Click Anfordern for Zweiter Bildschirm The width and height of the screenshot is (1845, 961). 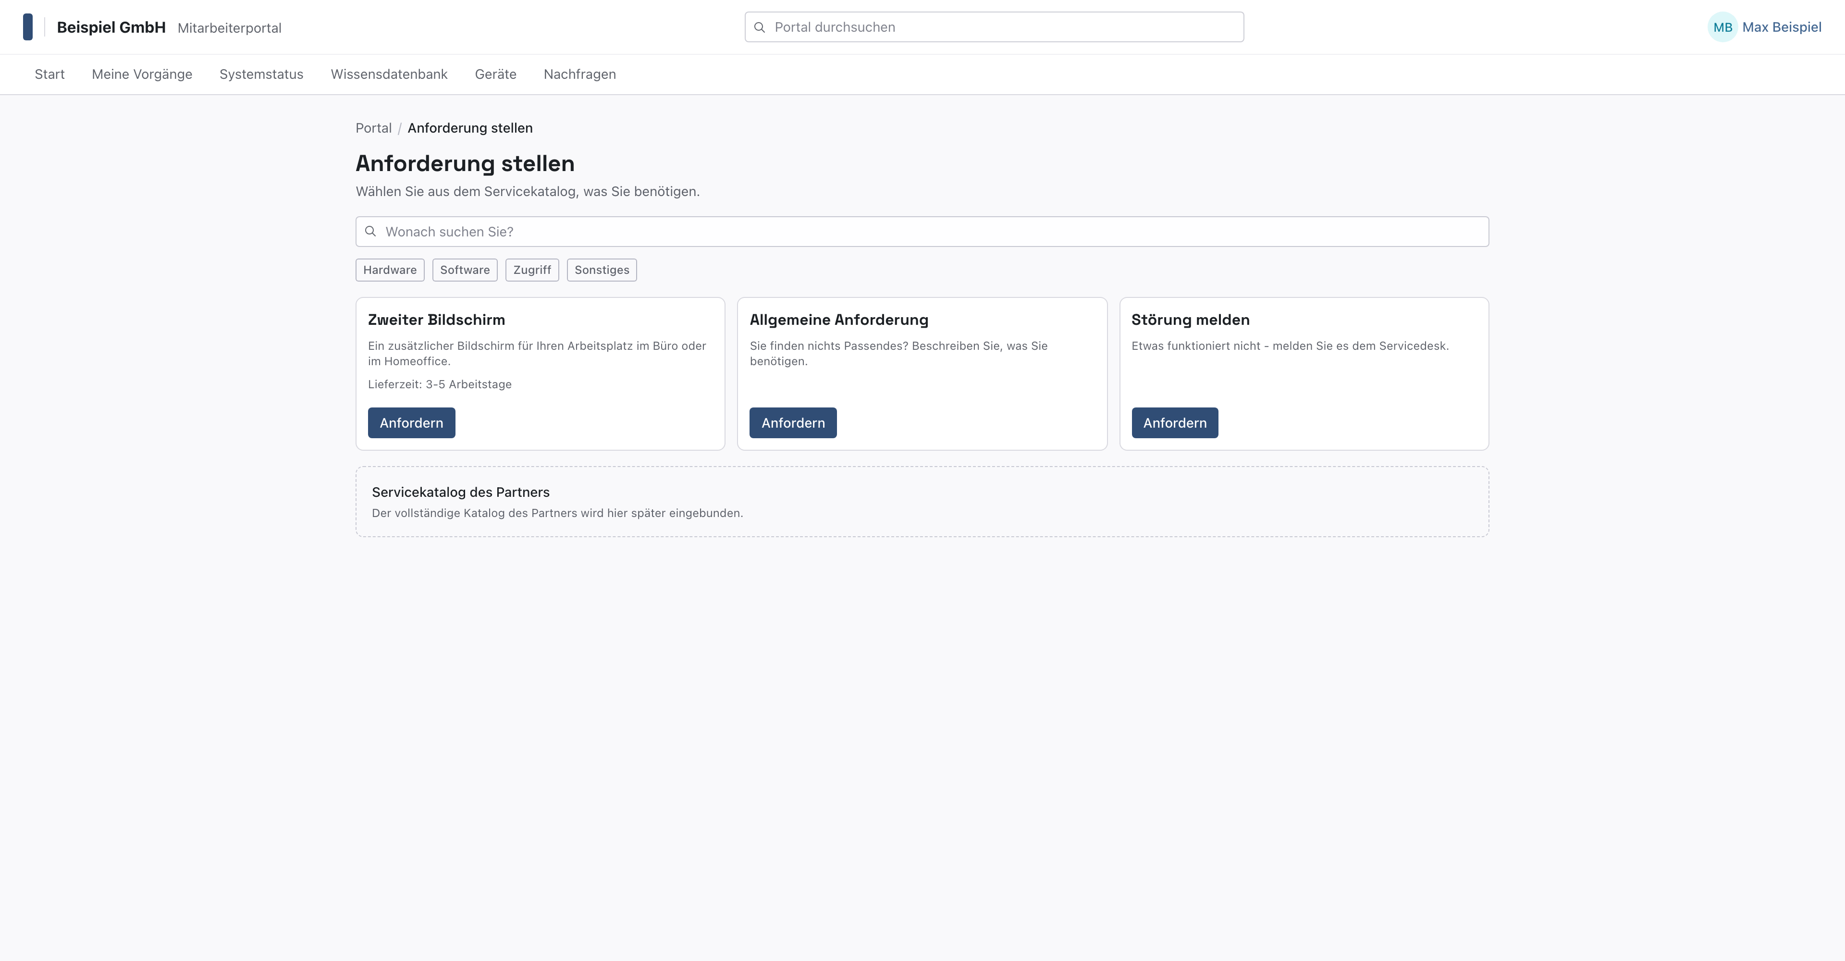click(411, 422)
